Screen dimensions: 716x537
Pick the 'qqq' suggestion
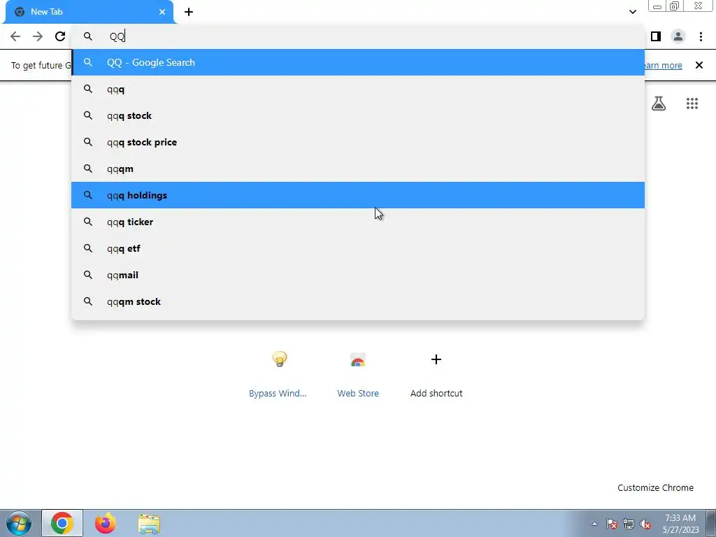point(358,89)
